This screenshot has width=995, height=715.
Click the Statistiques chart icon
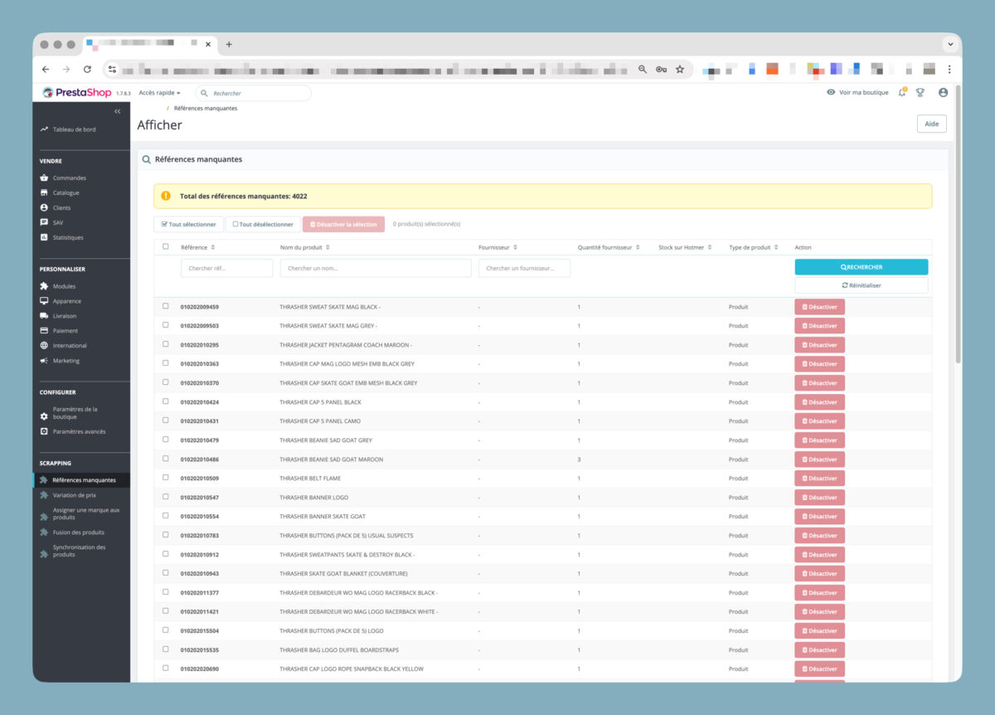pos(44,237)
